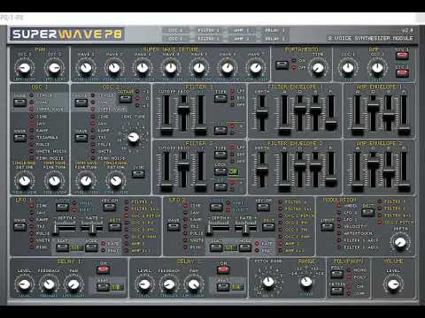The height and width of the screenshot is (318, 425).
Task: Toggle the LFO 1 KEY ON button
Action: click(109, 207)
